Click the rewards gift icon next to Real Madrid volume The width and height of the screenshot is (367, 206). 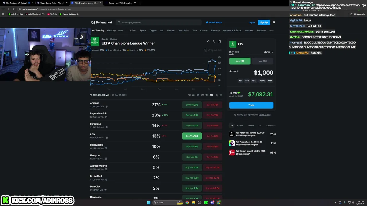(x=106, y=148)
